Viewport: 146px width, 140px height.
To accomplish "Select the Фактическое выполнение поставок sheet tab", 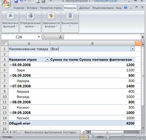I will (50, 132).
